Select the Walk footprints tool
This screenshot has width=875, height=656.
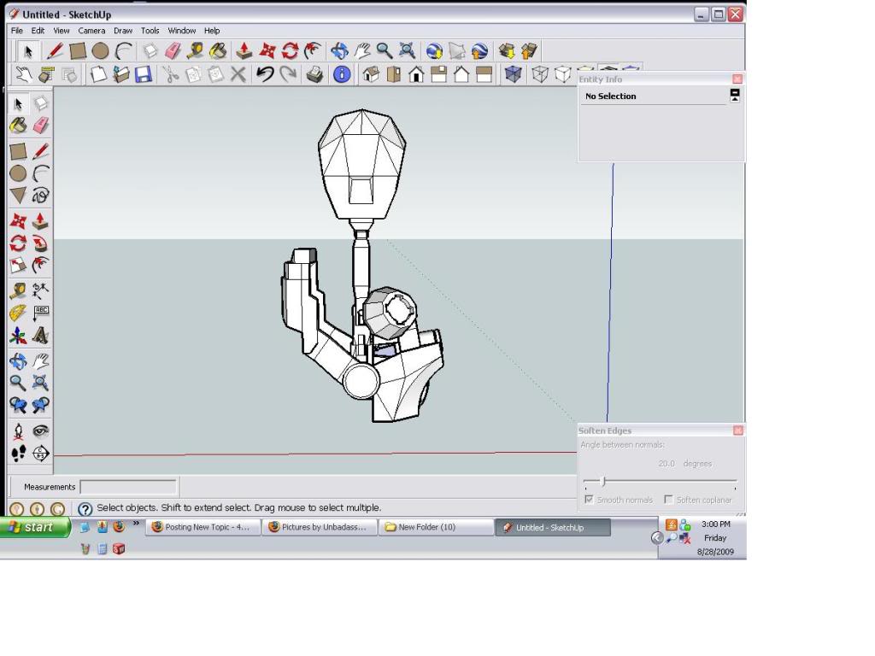click(x=18, y=453)
